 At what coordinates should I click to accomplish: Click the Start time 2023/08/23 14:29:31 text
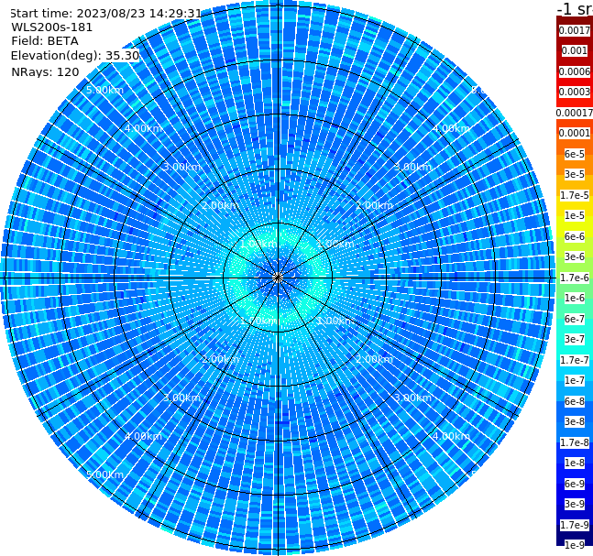click(x=105, y=13)
